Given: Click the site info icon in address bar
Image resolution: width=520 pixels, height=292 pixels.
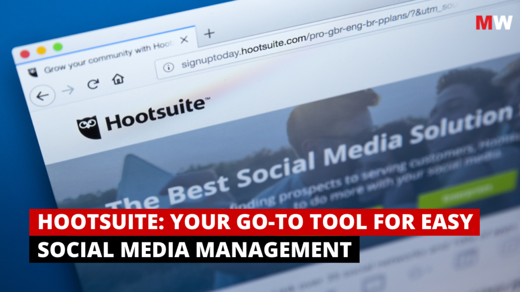Looking at the screenshot, I should 169,66.
